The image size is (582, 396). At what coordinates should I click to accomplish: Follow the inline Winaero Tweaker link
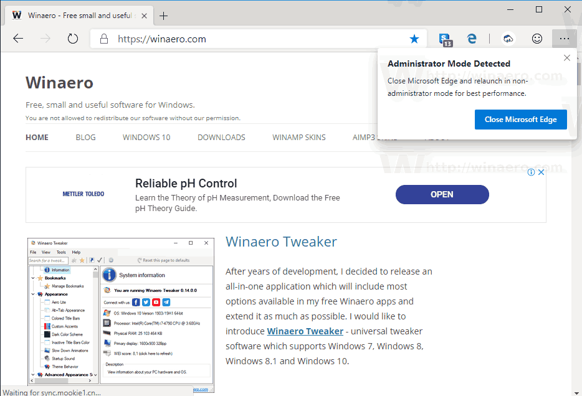(305, 331)
